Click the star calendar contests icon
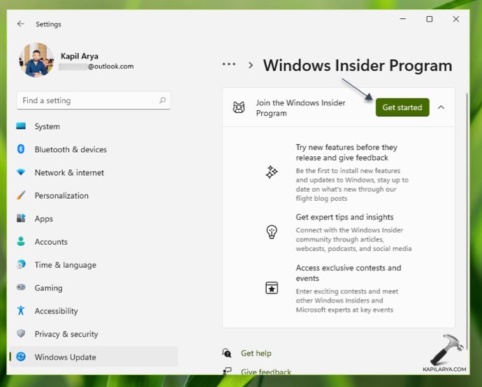Screen dimensions: 482x387 (272, 288)
